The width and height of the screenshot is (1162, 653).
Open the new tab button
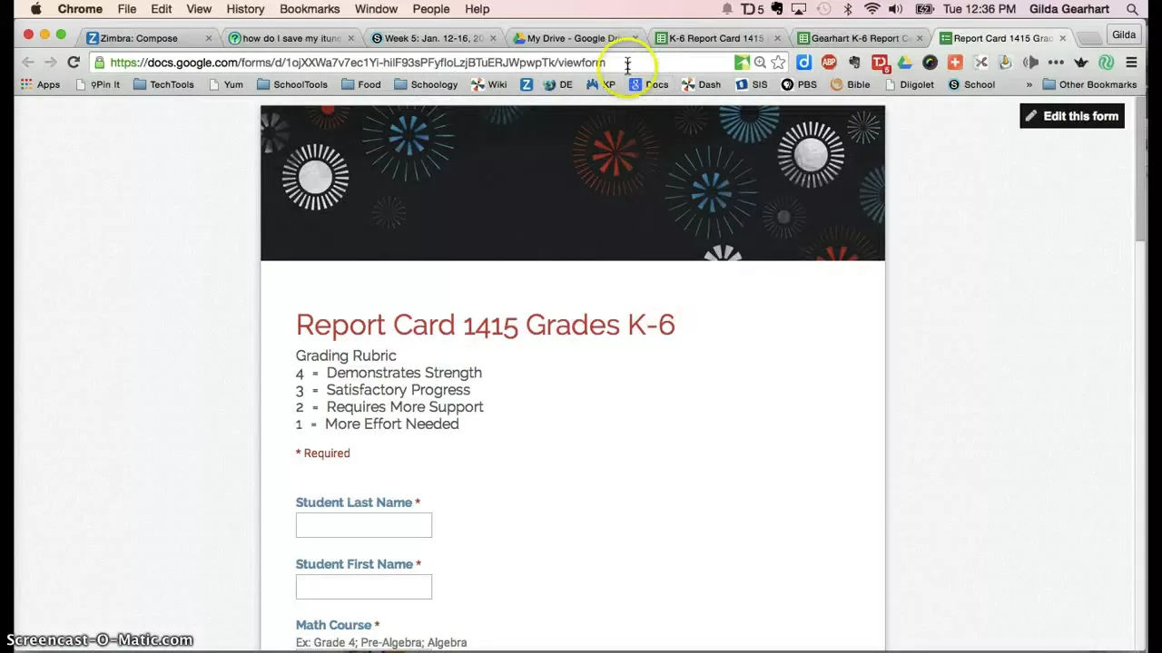click(x=1089, y=38)
